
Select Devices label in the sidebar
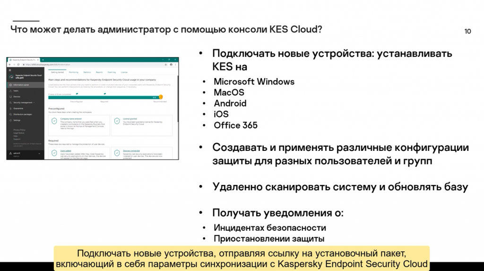(17, 97)
